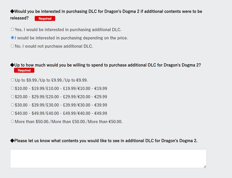The width and height of the screenshot is (232, 178).
Task: Pick the 'Up to $9.99' price radio button
Action: 13,80
